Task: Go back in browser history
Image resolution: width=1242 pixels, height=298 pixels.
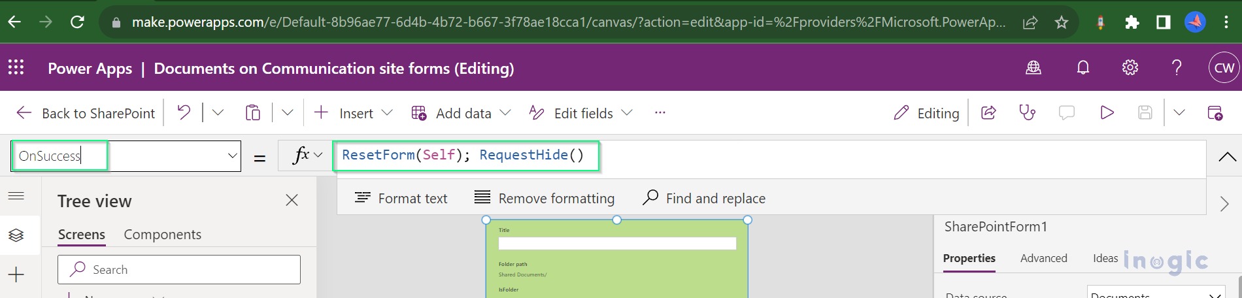Action: tap(14, 22)
